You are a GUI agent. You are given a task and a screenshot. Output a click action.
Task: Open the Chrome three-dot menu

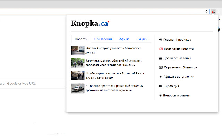pyautogui.click(x=219, y=11)
